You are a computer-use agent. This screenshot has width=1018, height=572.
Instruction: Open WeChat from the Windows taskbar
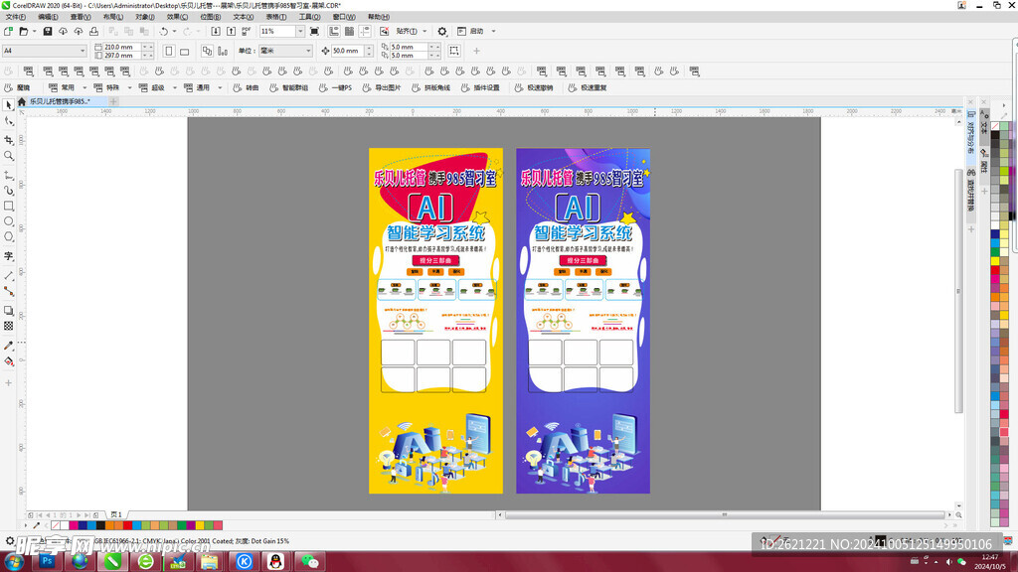coord(310,561)
